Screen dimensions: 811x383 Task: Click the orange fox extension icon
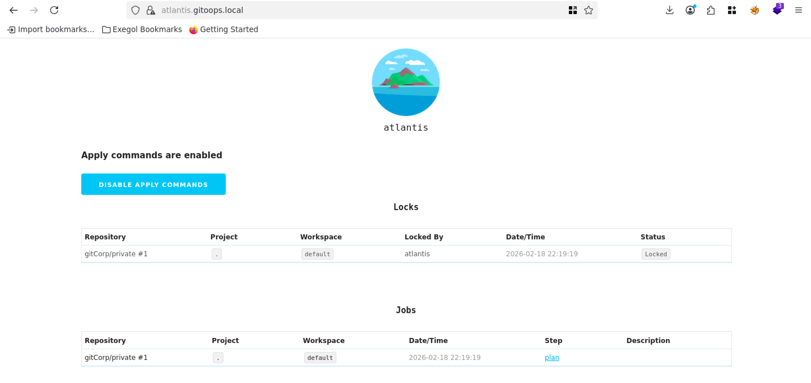tap(754, 10)
